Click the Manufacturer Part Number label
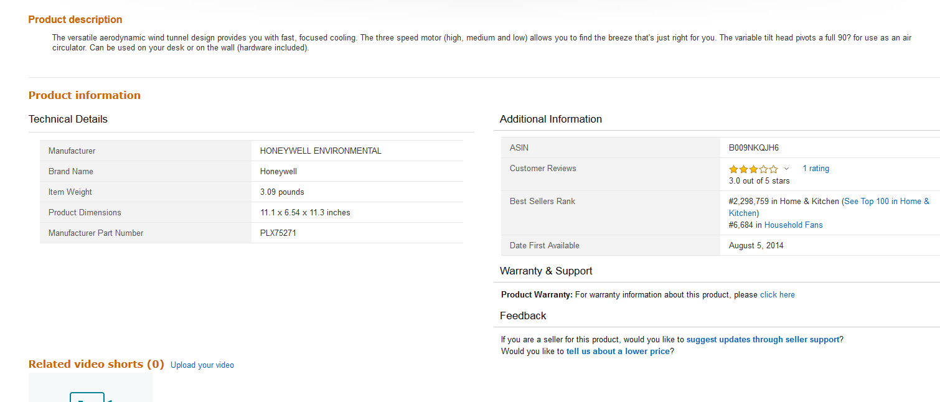 tap(96, 233)
